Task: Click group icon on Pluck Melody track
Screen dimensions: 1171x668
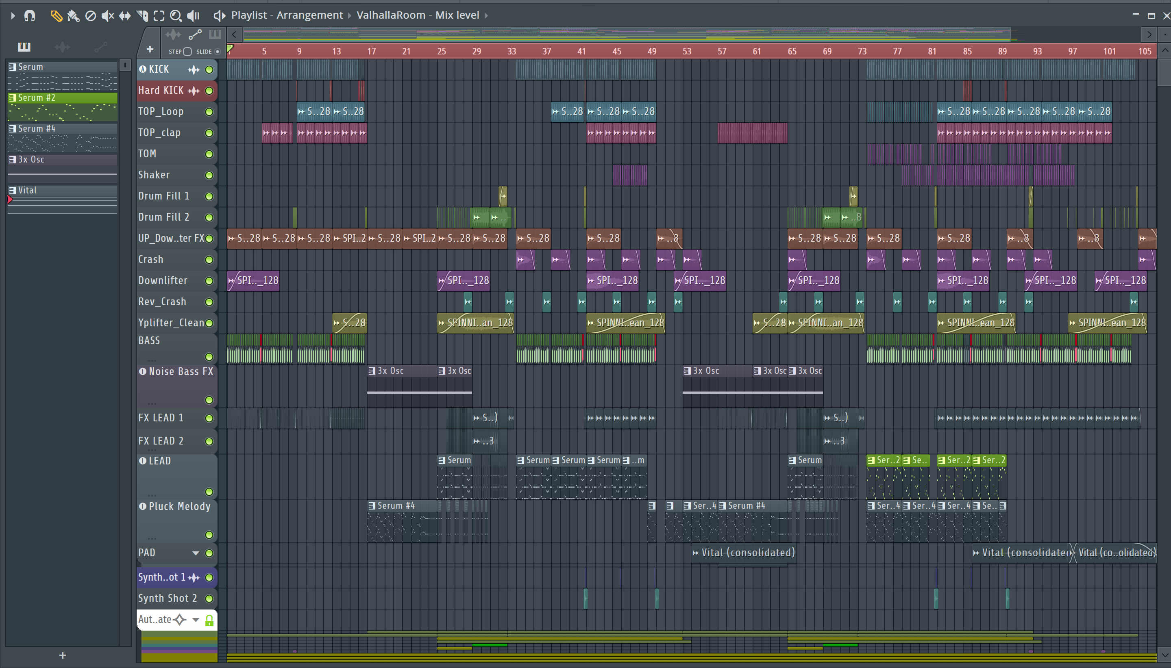Action: click(x=143, y=506)
